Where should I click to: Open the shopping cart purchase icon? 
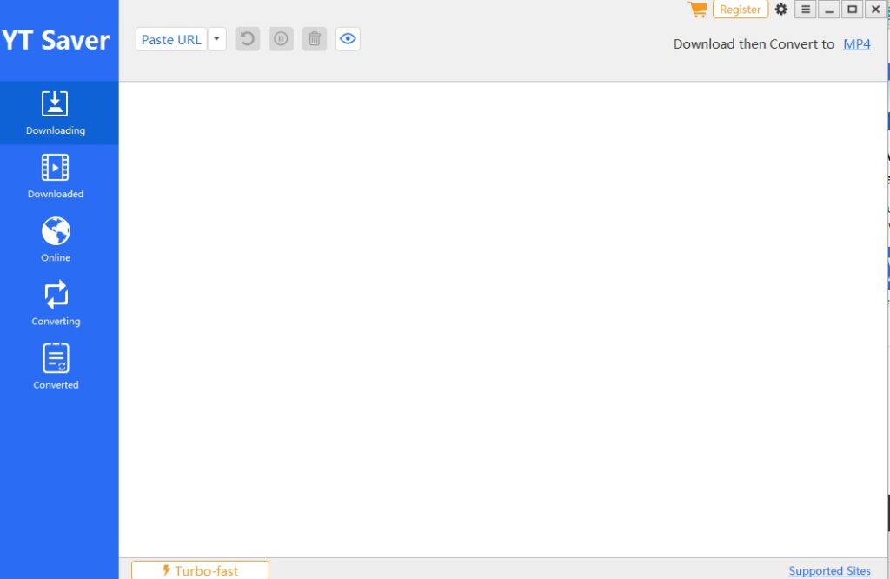698,9
